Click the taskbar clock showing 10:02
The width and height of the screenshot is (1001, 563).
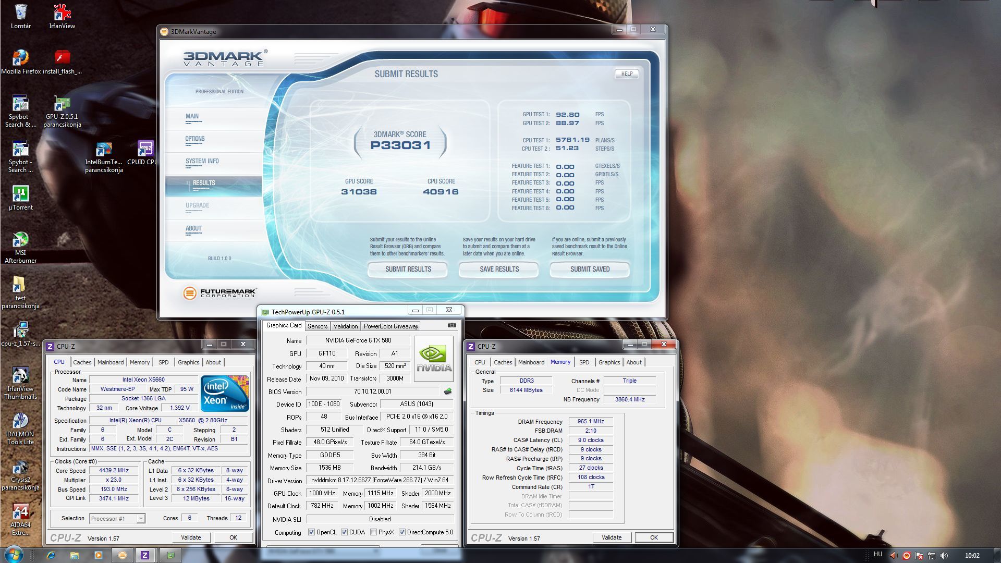pos(972,556)
